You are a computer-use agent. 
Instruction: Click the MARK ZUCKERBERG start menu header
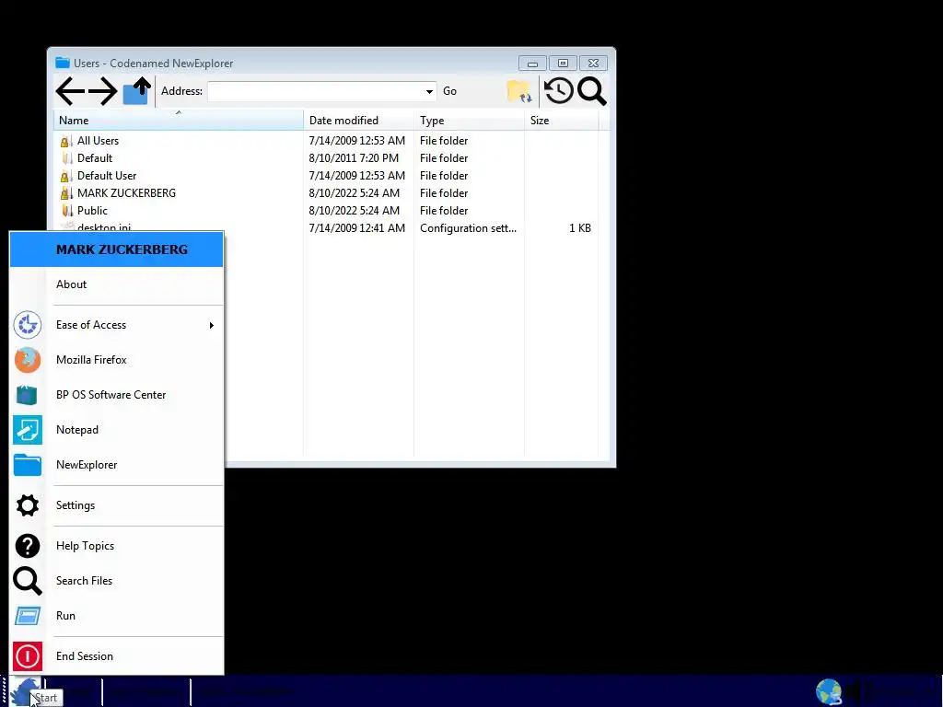[x=117, y=249]
